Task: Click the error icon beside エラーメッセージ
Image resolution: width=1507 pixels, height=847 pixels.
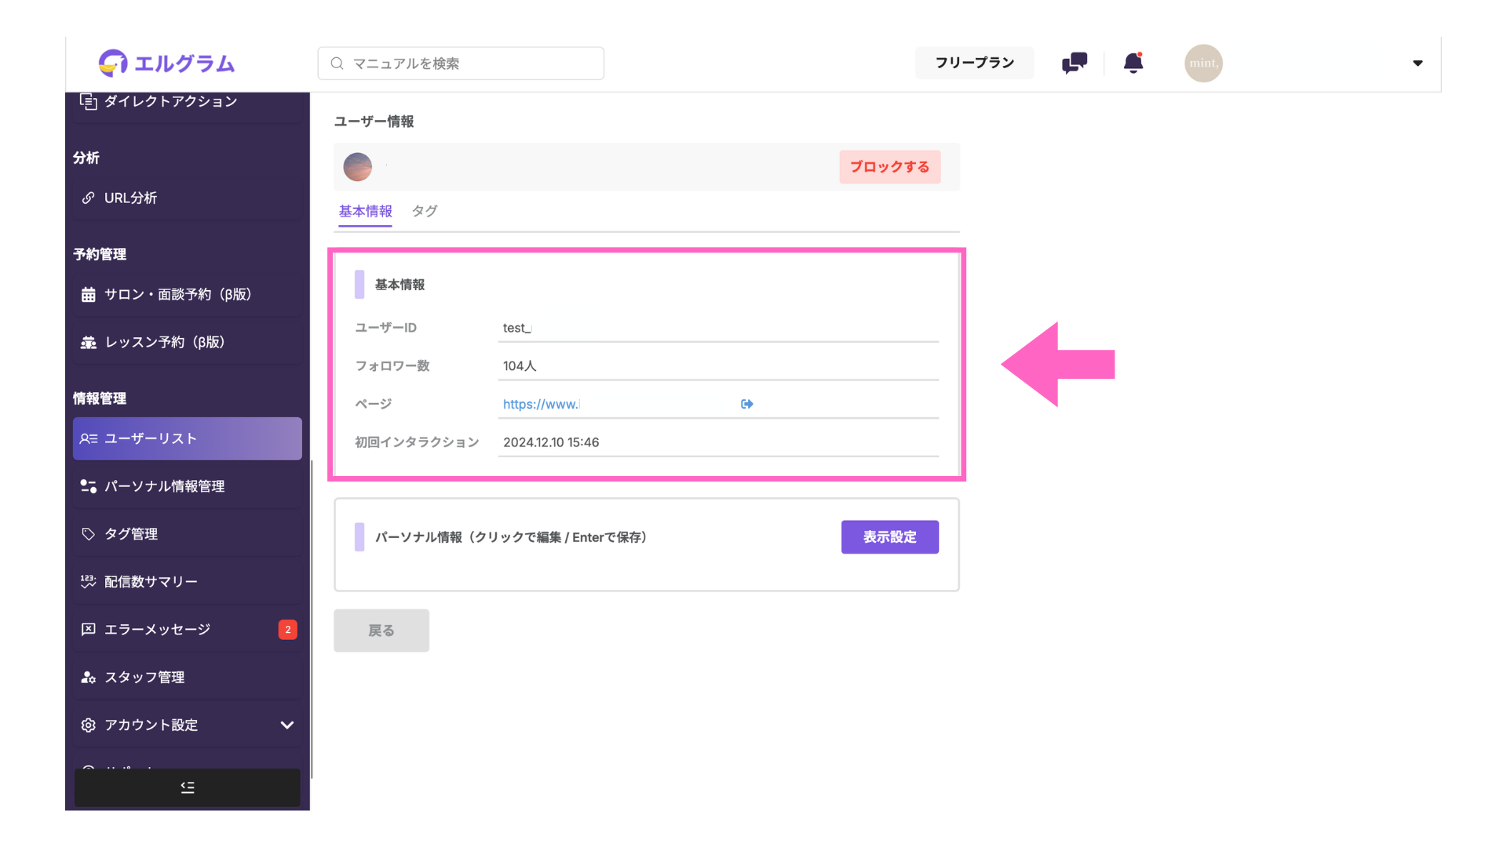Action: (x=88, y=630)
